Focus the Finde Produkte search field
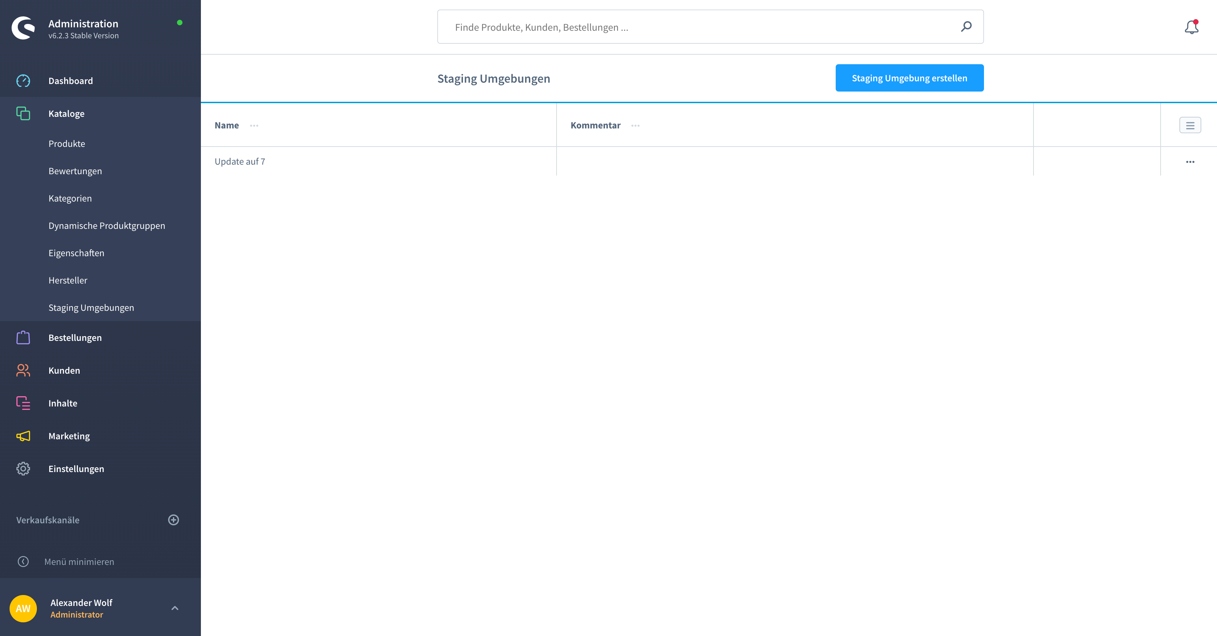The height and width of the screenshot is (636, 1217). tap(710, 27)
